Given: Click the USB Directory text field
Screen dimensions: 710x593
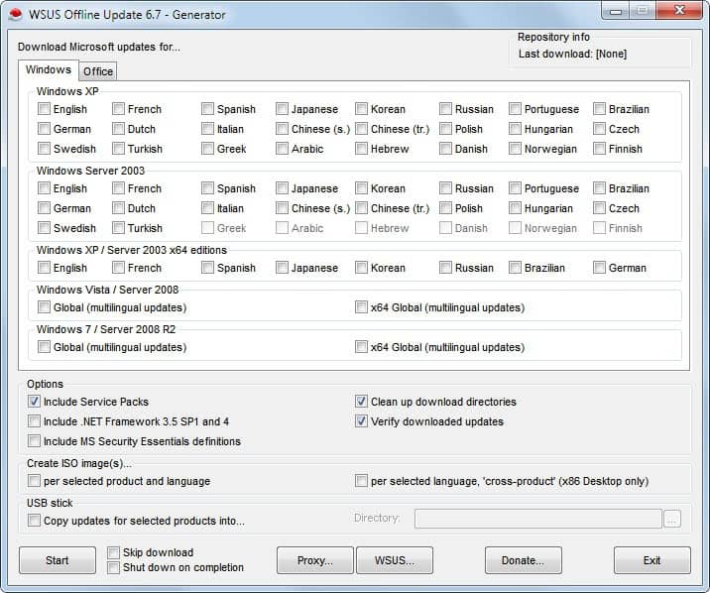Looking at the screenshot, I should coord(537,519).
